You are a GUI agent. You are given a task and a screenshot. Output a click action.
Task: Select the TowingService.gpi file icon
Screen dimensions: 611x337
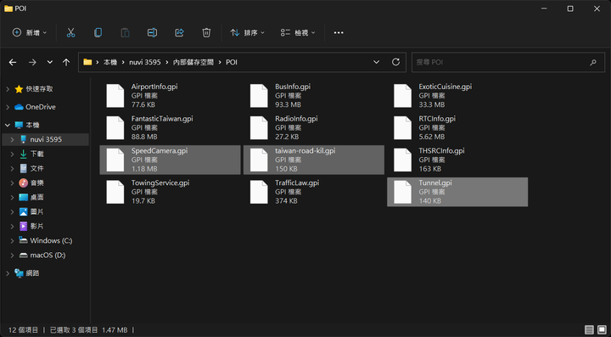[115, 192]
